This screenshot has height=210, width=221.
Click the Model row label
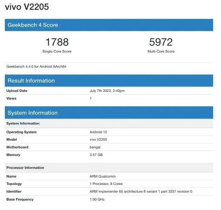click(12, 140)
